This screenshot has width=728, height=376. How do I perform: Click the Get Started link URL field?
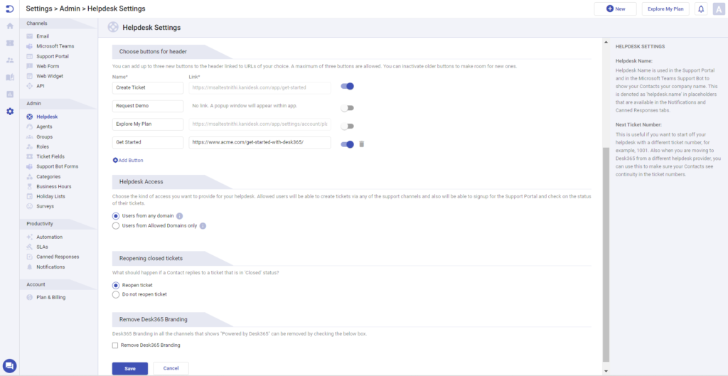click(260, 142)
